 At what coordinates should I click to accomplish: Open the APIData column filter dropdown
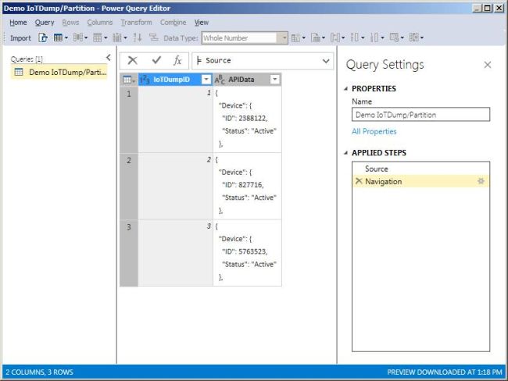coord(274,80)
